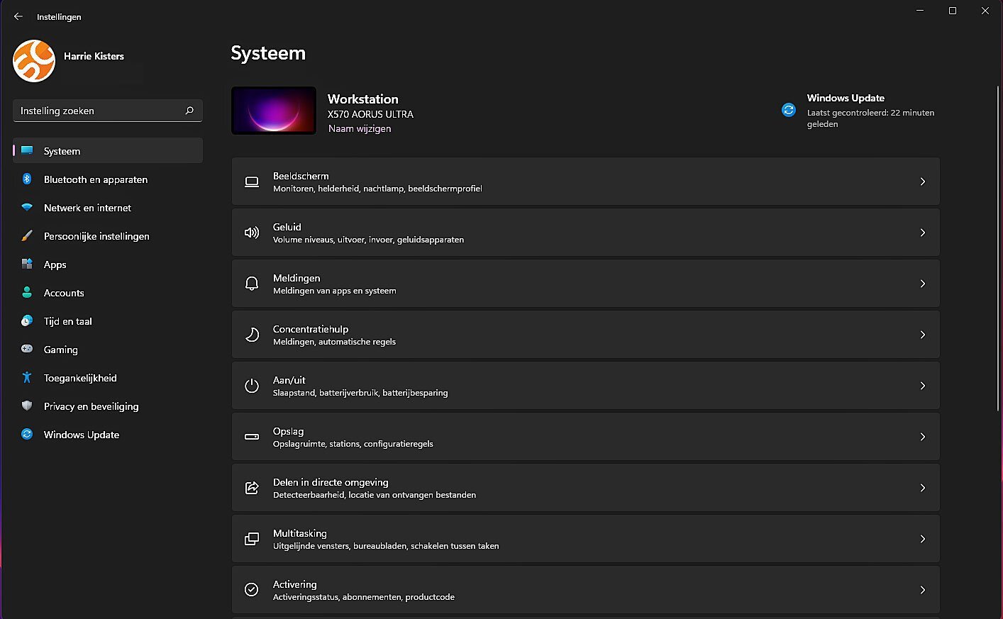1003x619 pixels.
Task: Click the Beeldscherm laptop icon
Action: pyautogui.click(x=252, y=182)
